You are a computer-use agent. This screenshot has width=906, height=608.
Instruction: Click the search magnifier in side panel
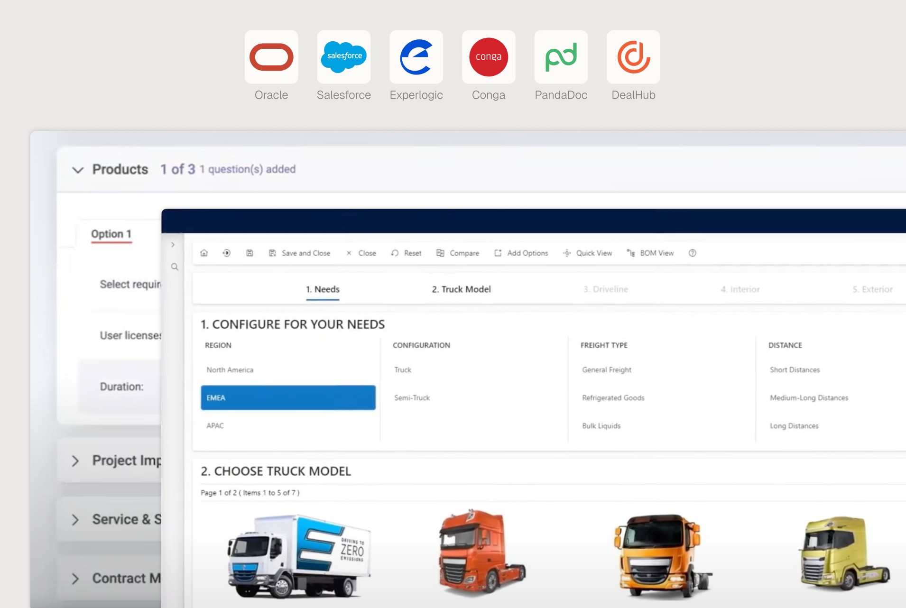point(175,267)
